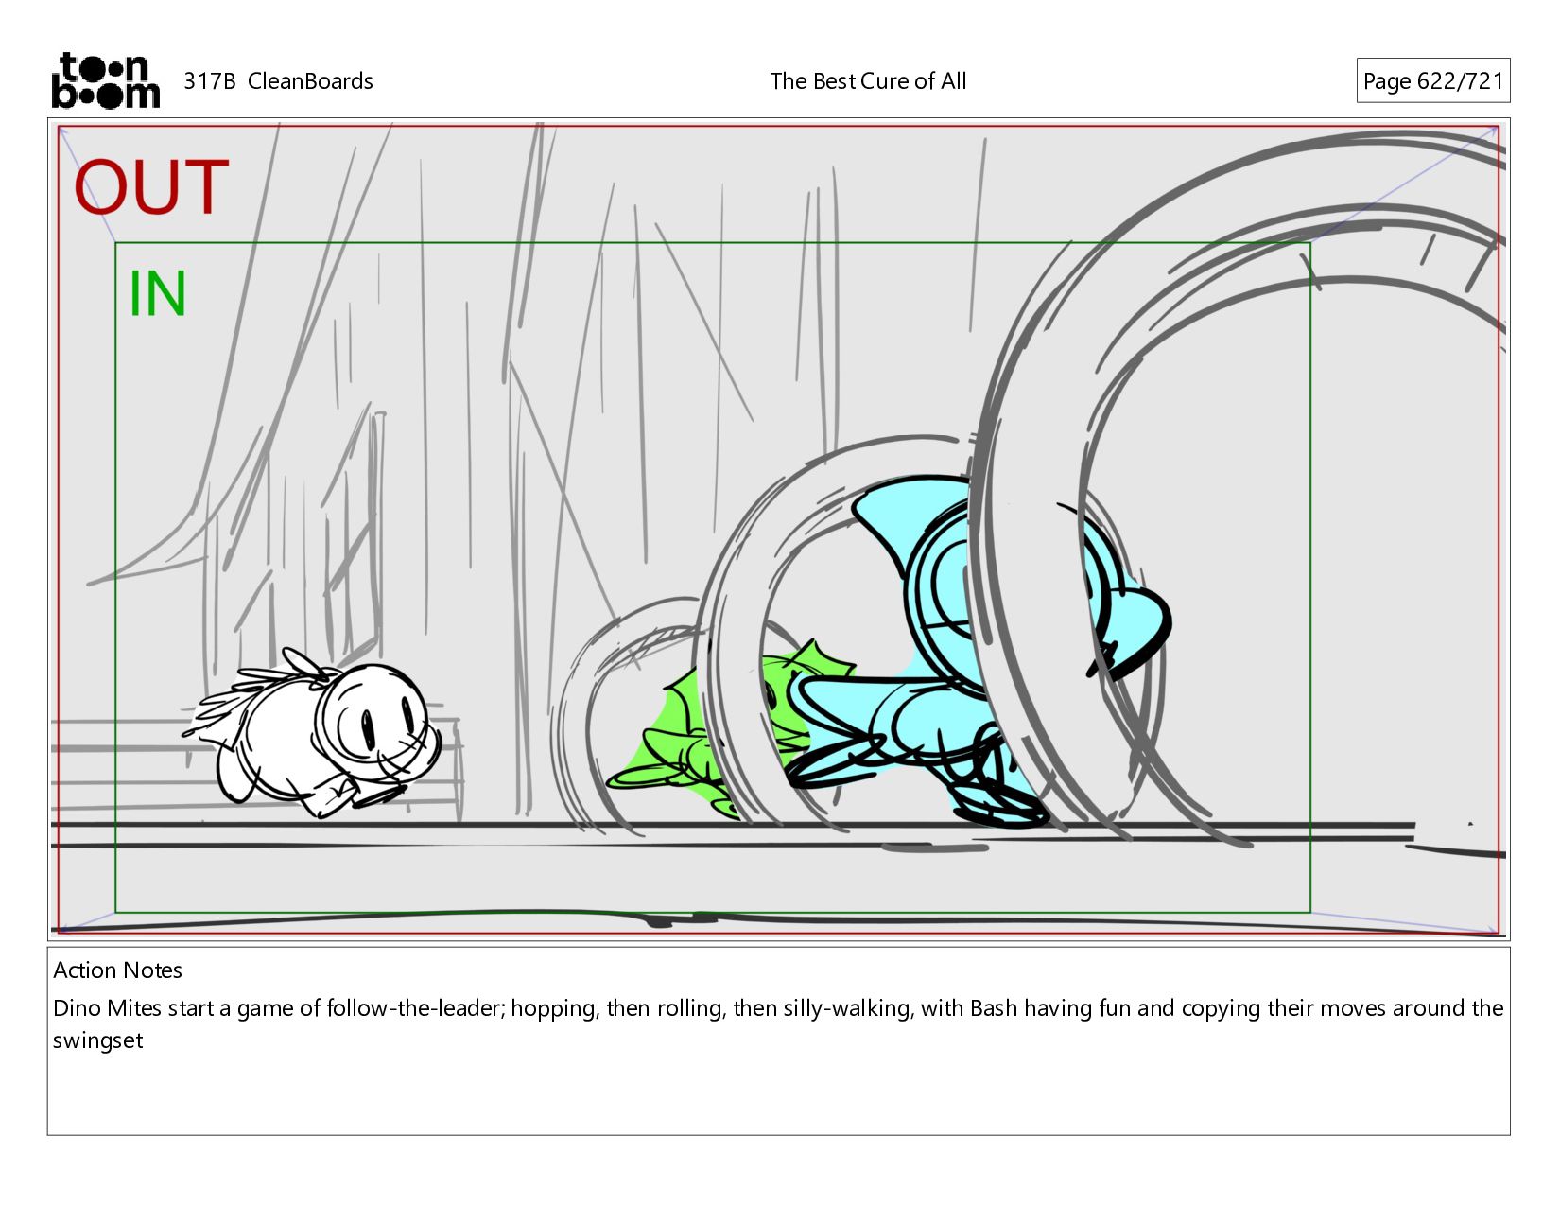Click the green 'IN' camera frame label

coord(157,294)
